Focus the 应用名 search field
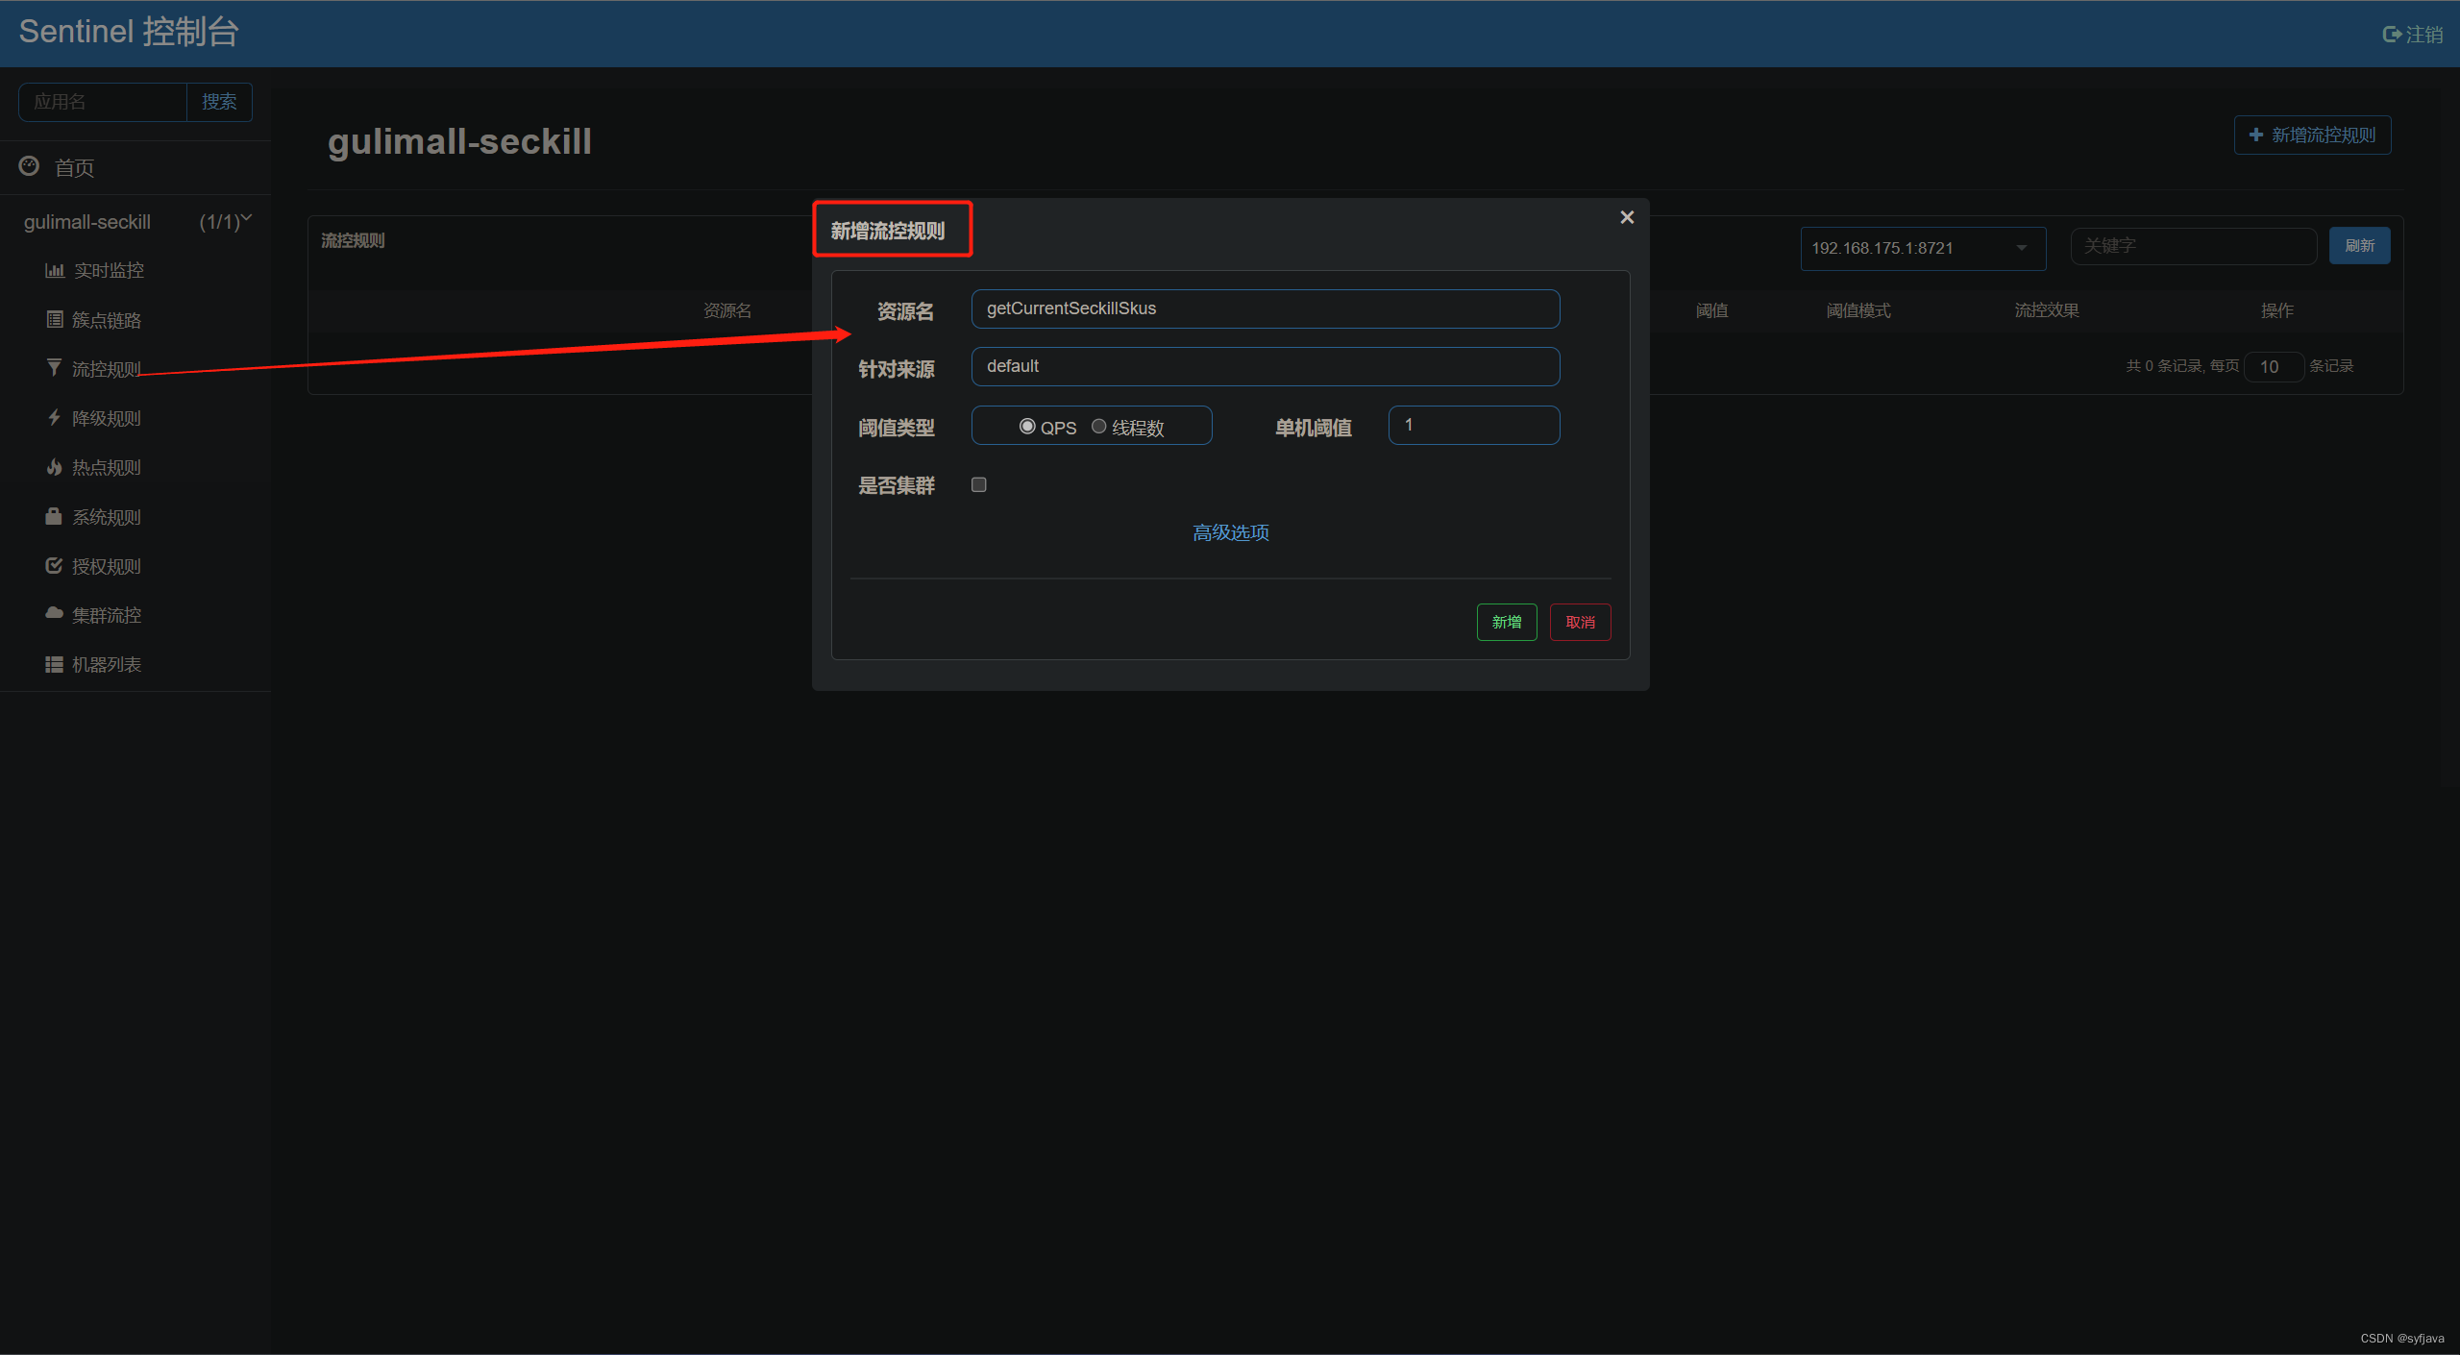This screenshot has width=2460, height=1355. pos(103,102)
